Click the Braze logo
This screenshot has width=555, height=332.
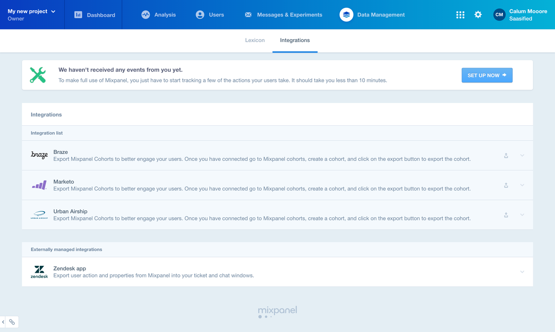tap(39, 155)
